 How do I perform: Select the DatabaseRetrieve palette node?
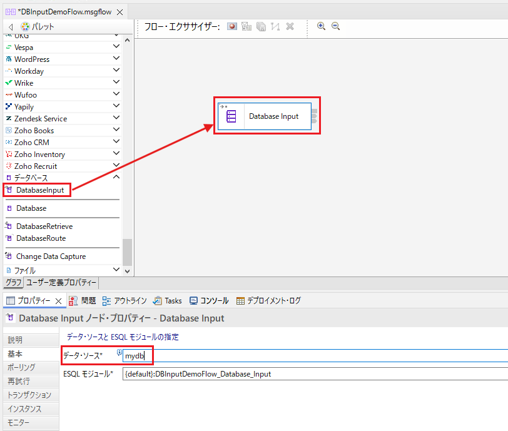tap(44, 226)
